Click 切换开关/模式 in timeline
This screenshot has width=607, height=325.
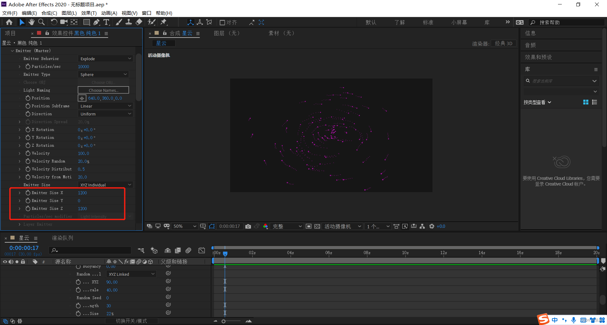(131, 321)
